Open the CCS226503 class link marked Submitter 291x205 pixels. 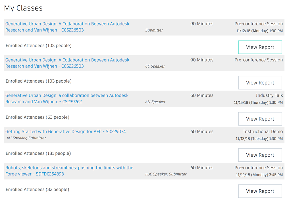[67, 24]
